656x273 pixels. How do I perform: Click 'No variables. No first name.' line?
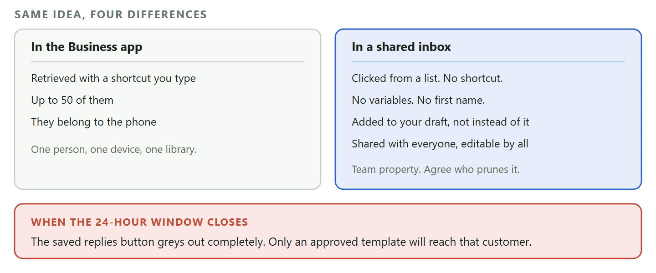(x=418, y=100)
